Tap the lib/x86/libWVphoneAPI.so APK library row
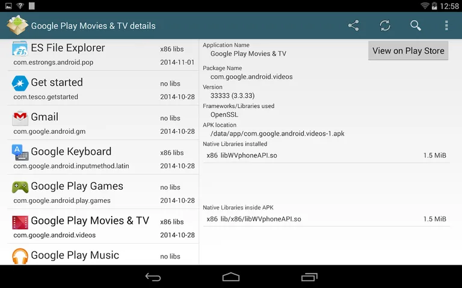Screen dimensions: 462x288 point(326,219)
